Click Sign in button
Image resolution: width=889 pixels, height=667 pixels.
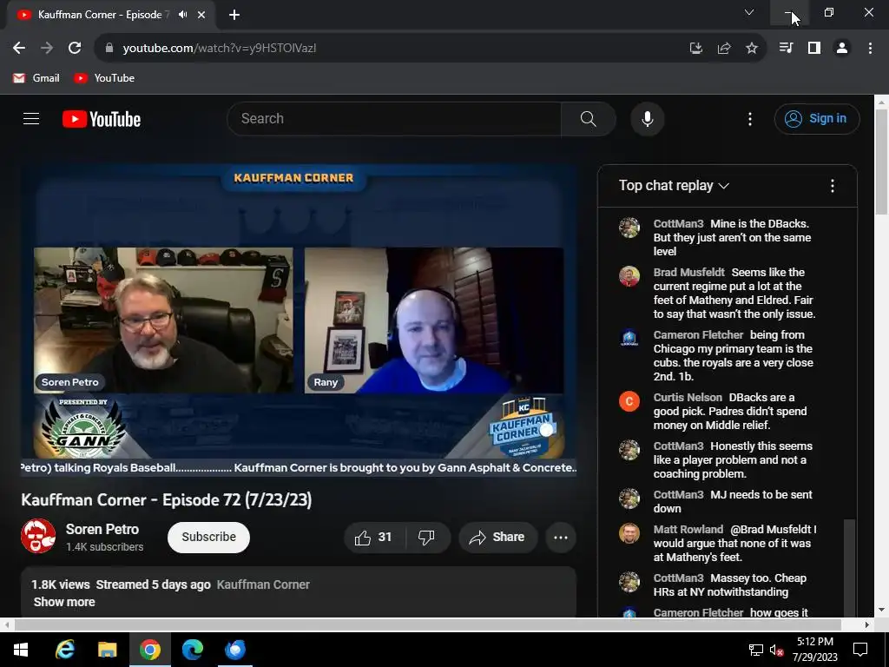(x=817, y=118)
